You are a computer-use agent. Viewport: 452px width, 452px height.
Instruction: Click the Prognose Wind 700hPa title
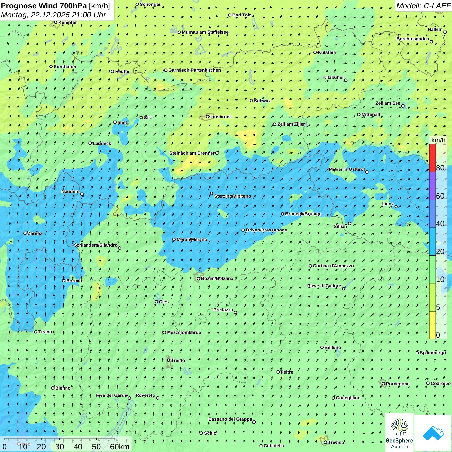(x=44, y=5)
